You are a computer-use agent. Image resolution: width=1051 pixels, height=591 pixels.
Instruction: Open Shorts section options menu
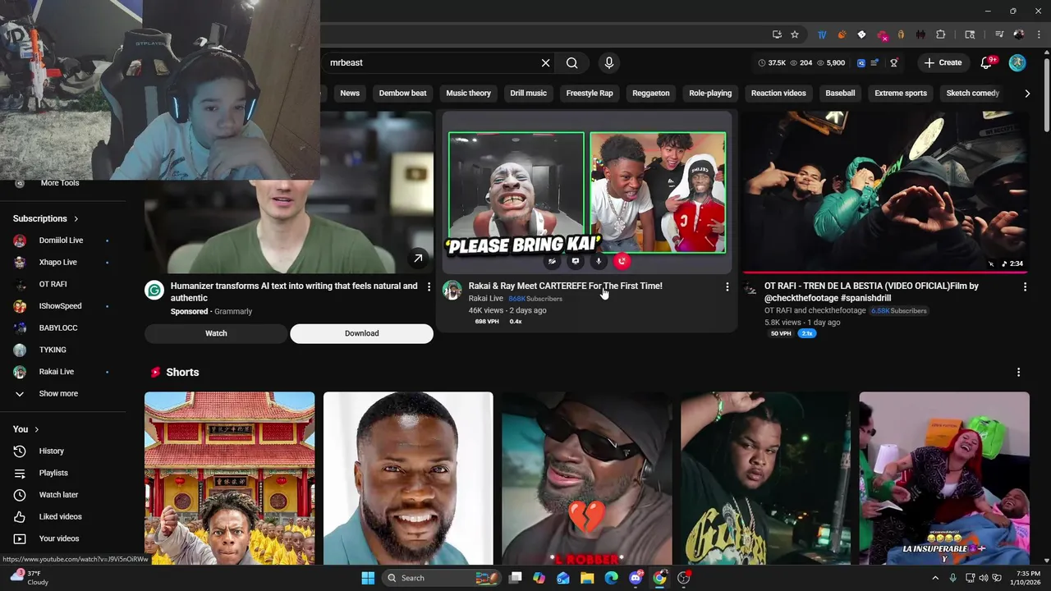pyautogui.click(x=1018, y=372)
